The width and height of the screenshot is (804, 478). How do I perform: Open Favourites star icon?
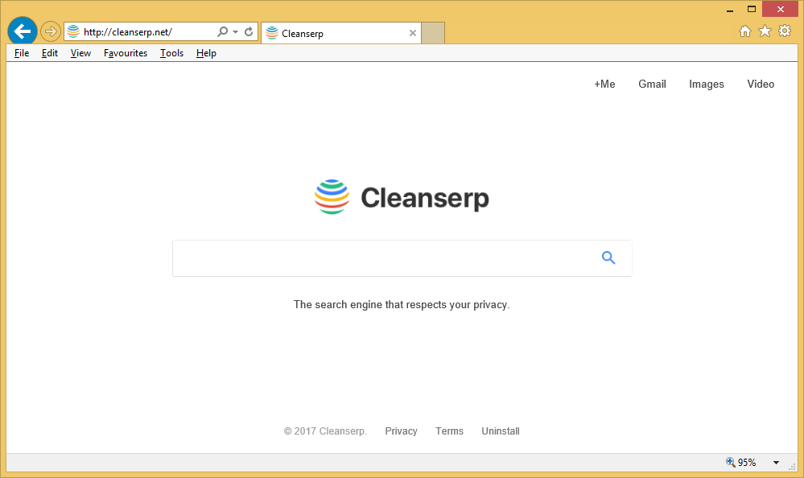click(x=765, y=31)
